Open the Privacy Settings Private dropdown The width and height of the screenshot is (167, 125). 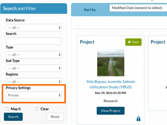pos(34,95)
